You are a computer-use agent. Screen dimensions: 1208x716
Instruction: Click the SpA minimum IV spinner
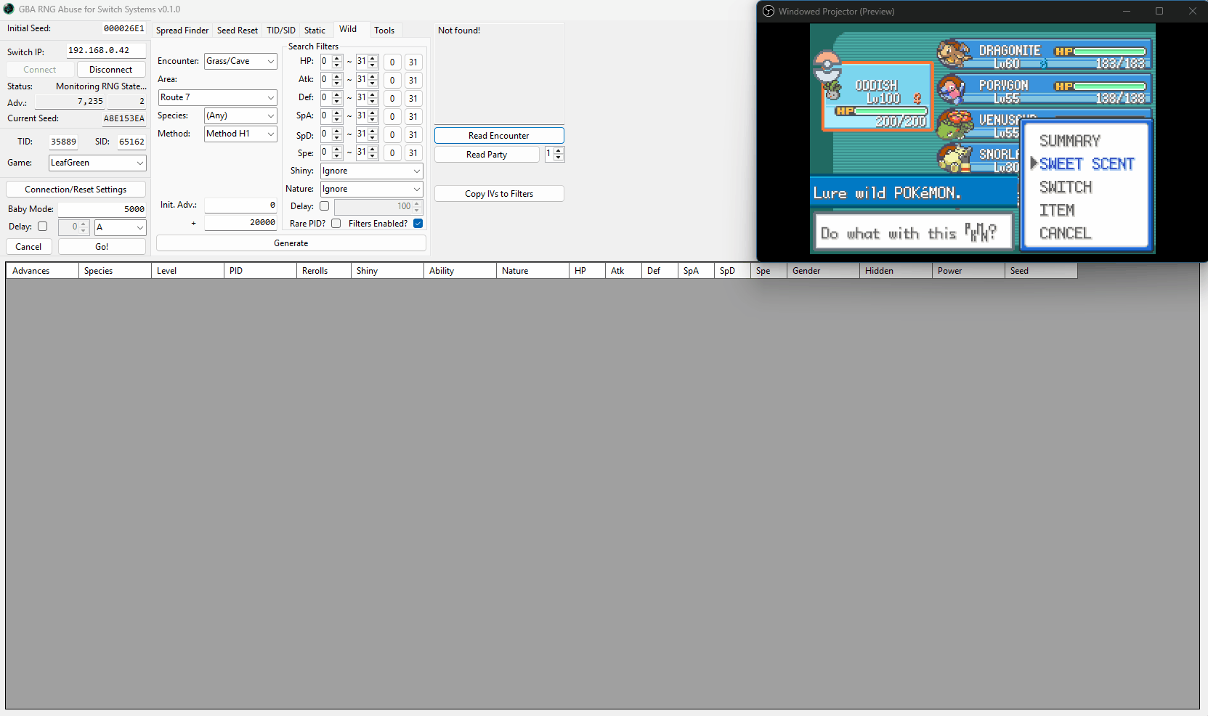pos(331,116)
